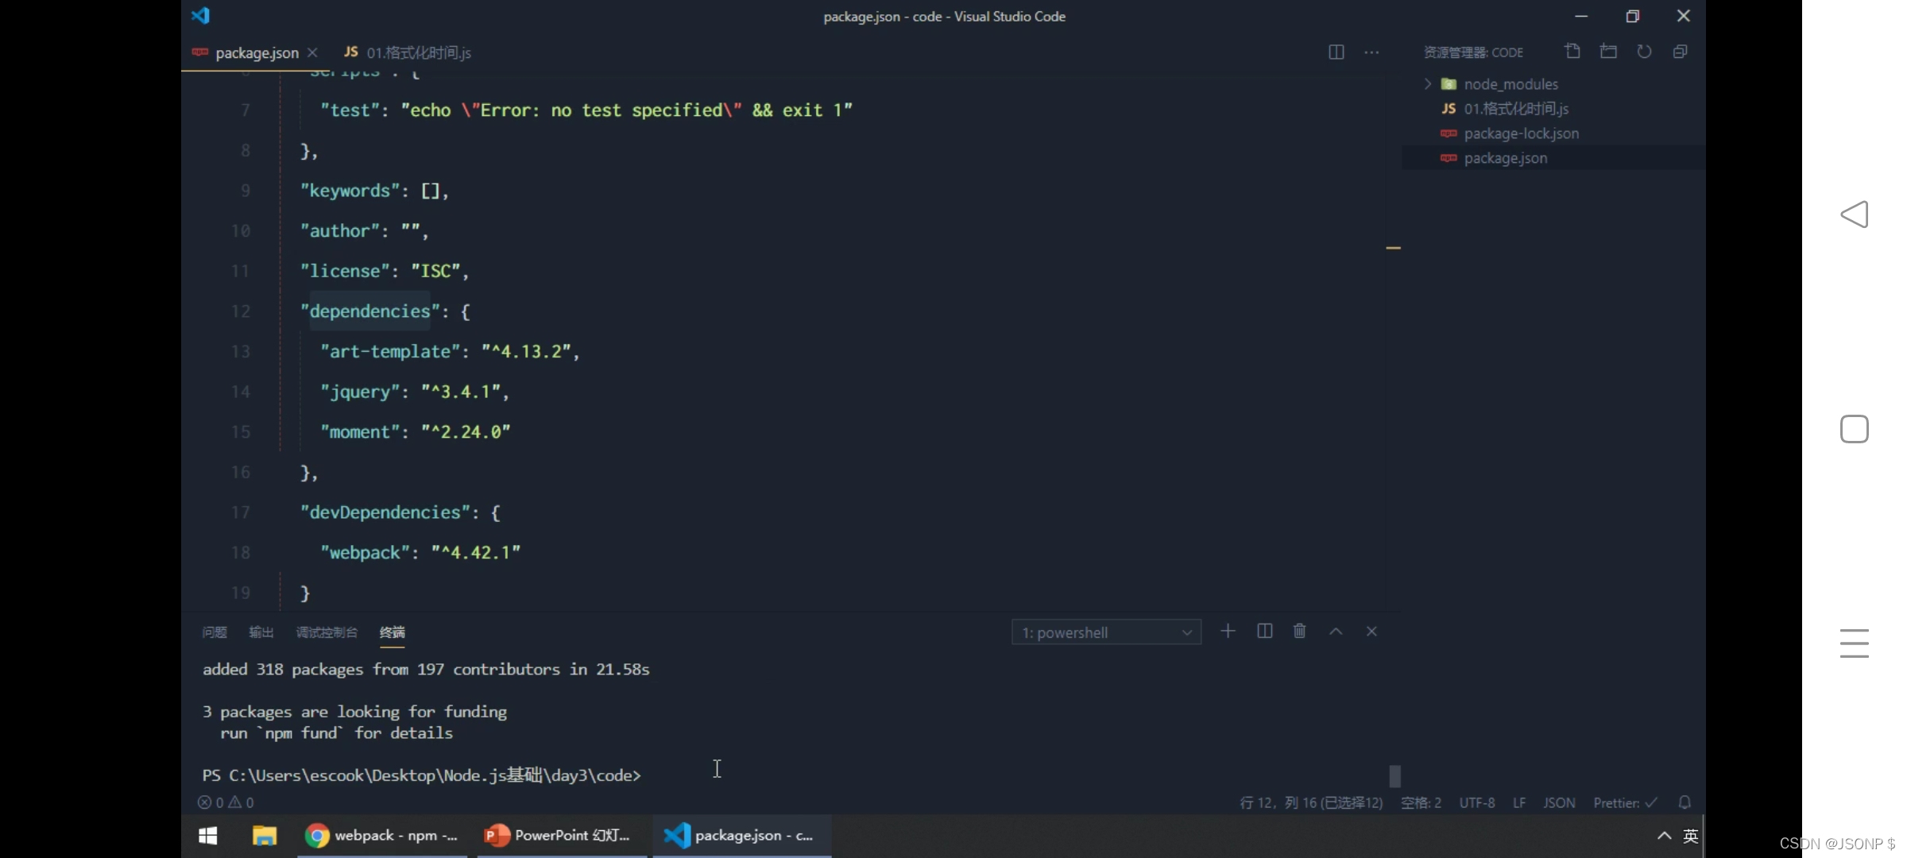1907x858 pixels.
Task: Maximize the terminal panel size
Action: tap(1336, 631)
